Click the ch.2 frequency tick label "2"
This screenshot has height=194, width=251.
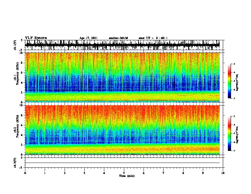point(23,145)
